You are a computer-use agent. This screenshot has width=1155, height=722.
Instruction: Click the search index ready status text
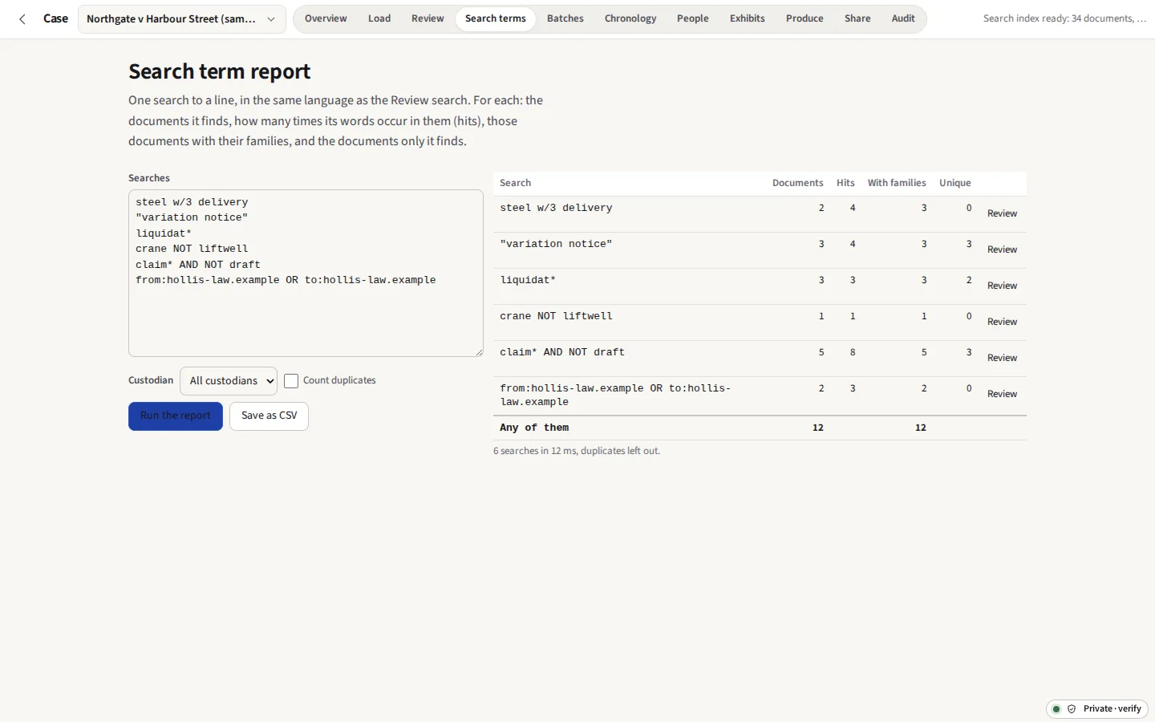click(x=1064, y=18)
